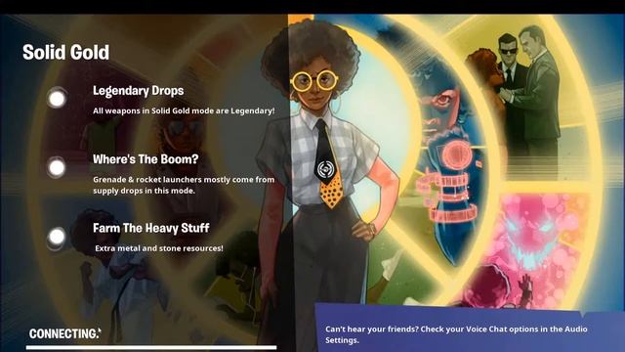Click the bullet beside Where's The Boom?
The image size is (625, 352).
coord(57,167)
